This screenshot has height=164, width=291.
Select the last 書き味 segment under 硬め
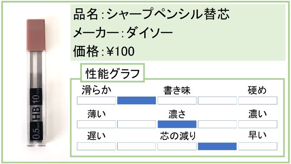click(258, 100)
